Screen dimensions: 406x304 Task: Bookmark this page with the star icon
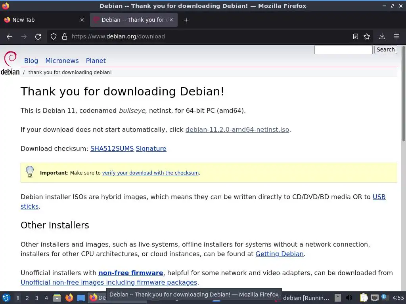367,36
